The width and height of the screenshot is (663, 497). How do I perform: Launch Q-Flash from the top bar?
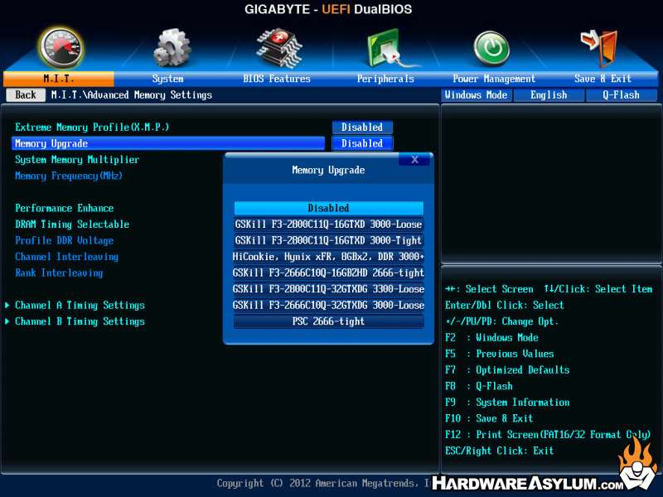pos(621,95)
